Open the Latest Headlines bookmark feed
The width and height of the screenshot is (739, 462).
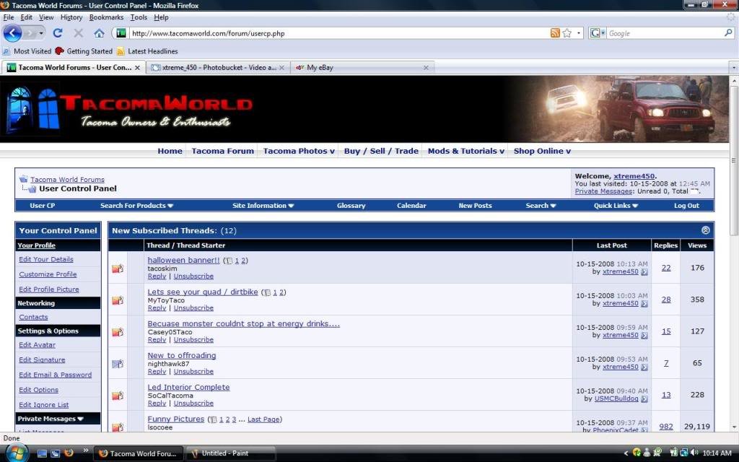pos(147,51)
